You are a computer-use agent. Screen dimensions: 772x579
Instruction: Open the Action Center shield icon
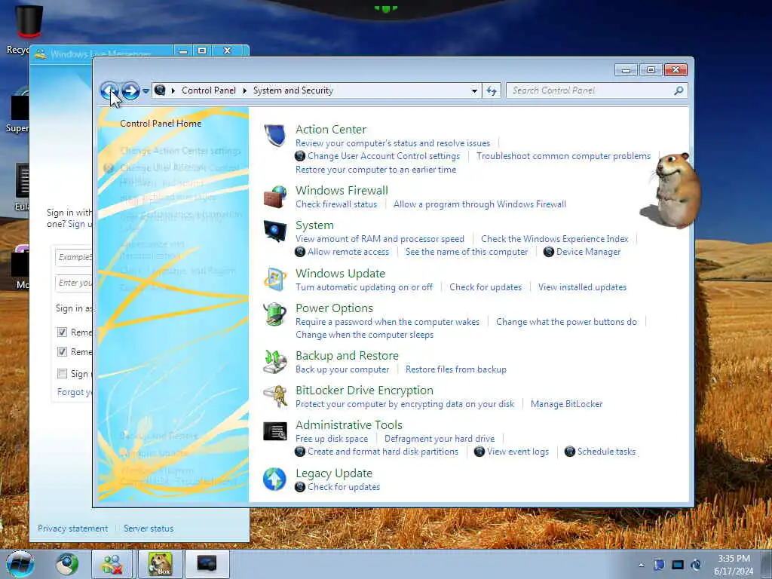274,135
